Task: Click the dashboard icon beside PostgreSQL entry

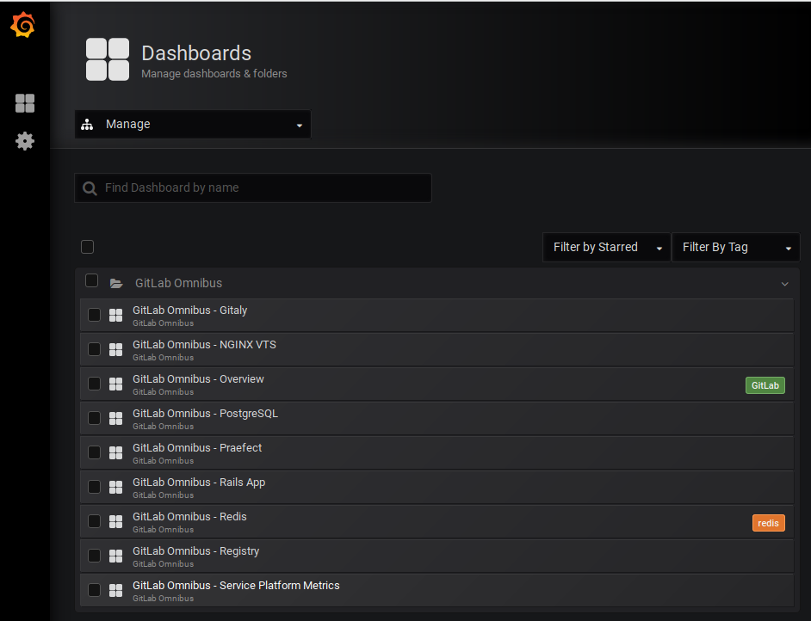Action: [x=116, y=419]
